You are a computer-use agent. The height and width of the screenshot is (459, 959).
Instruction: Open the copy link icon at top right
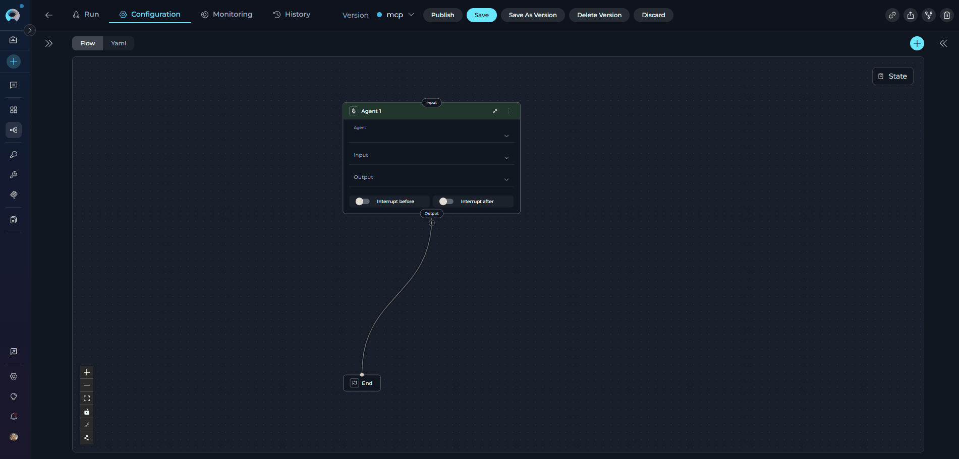pyautogui.click(x=892, y=15)
